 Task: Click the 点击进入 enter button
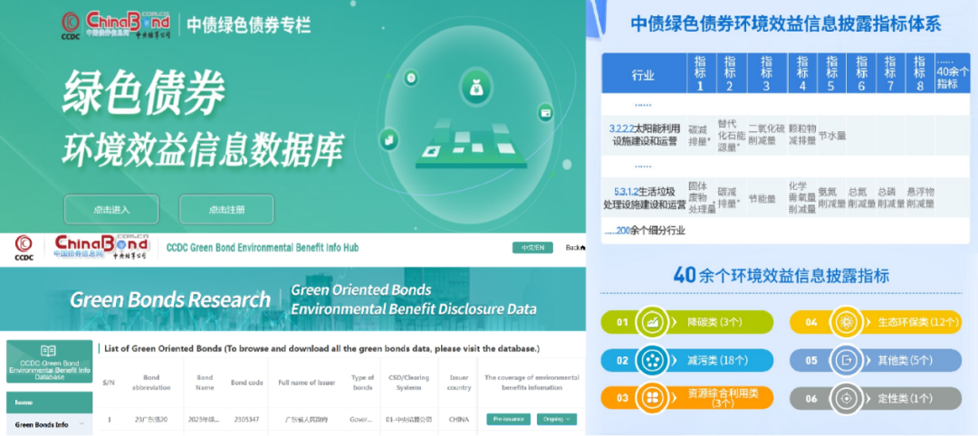click(111, 209)
